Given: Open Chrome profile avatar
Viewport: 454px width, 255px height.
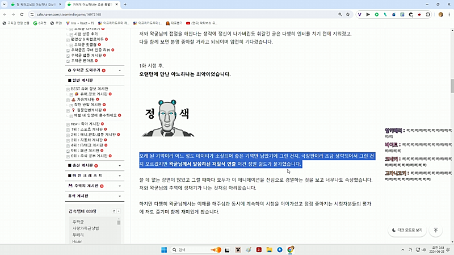Looking at the screenshot, I should pos(441,15).
